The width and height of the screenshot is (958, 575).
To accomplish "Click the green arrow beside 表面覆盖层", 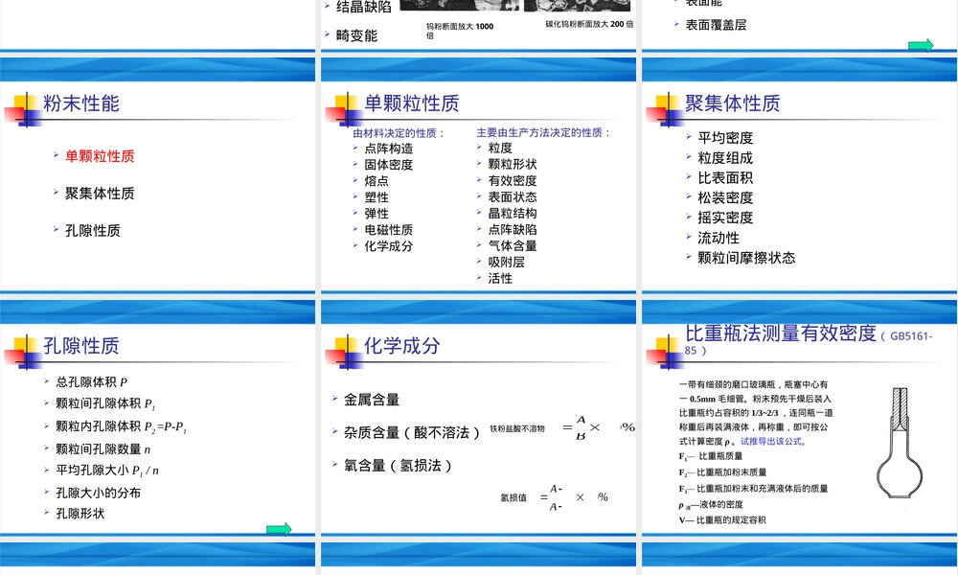I will coord(921,45).
